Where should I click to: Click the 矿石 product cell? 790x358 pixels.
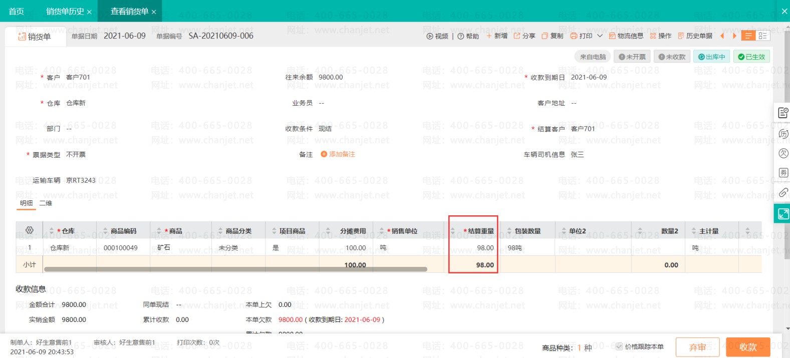tap(164, 248)
